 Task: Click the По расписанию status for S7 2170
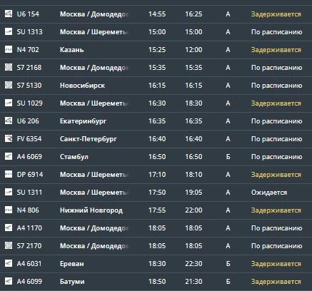(x=276, y=246)
